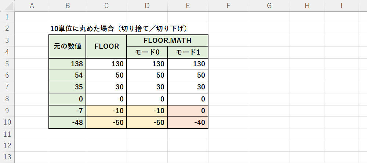Select empty cell G6
The height and width of the screenshot is (163, 367).
[269, 75]
